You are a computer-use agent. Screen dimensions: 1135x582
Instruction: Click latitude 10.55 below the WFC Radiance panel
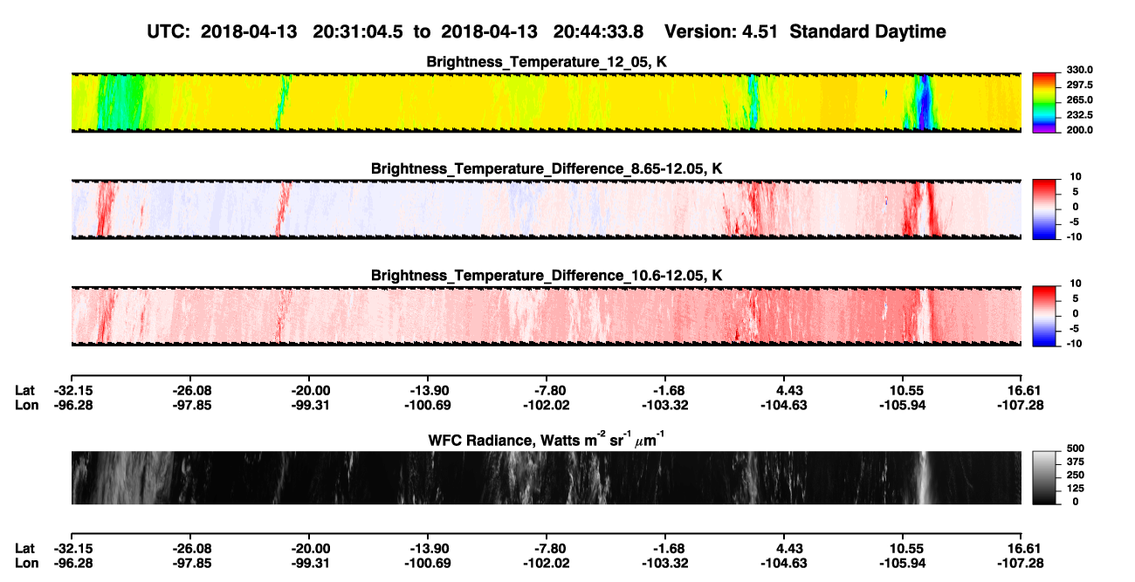click(906, 549)
